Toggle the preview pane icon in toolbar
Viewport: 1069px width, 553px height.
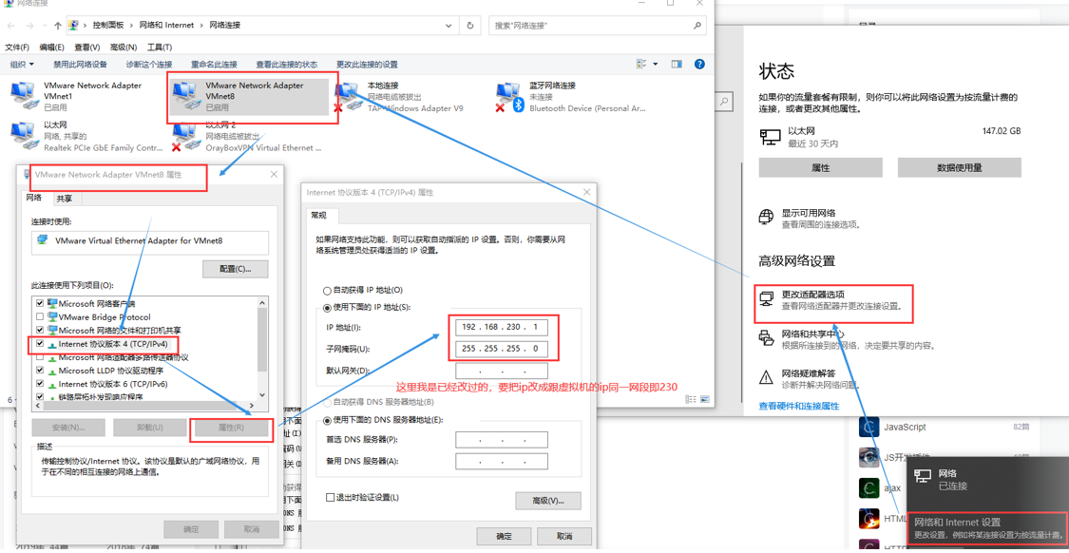coord(677,64)
